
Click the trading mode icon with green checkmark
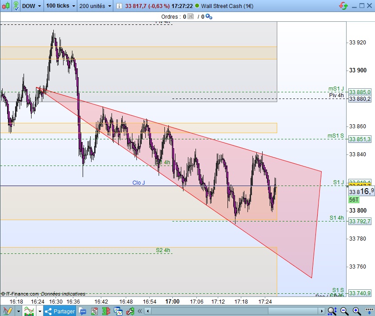[x=16, y=6]
